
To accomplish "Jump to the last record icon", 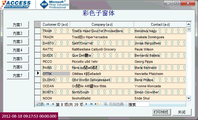I will coord(92,104).
